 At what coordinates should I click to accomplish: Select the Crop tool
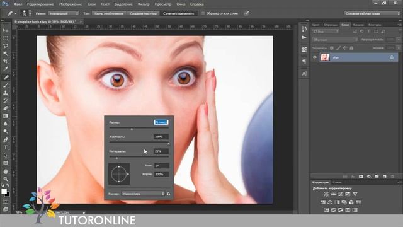tap(6, 62)
